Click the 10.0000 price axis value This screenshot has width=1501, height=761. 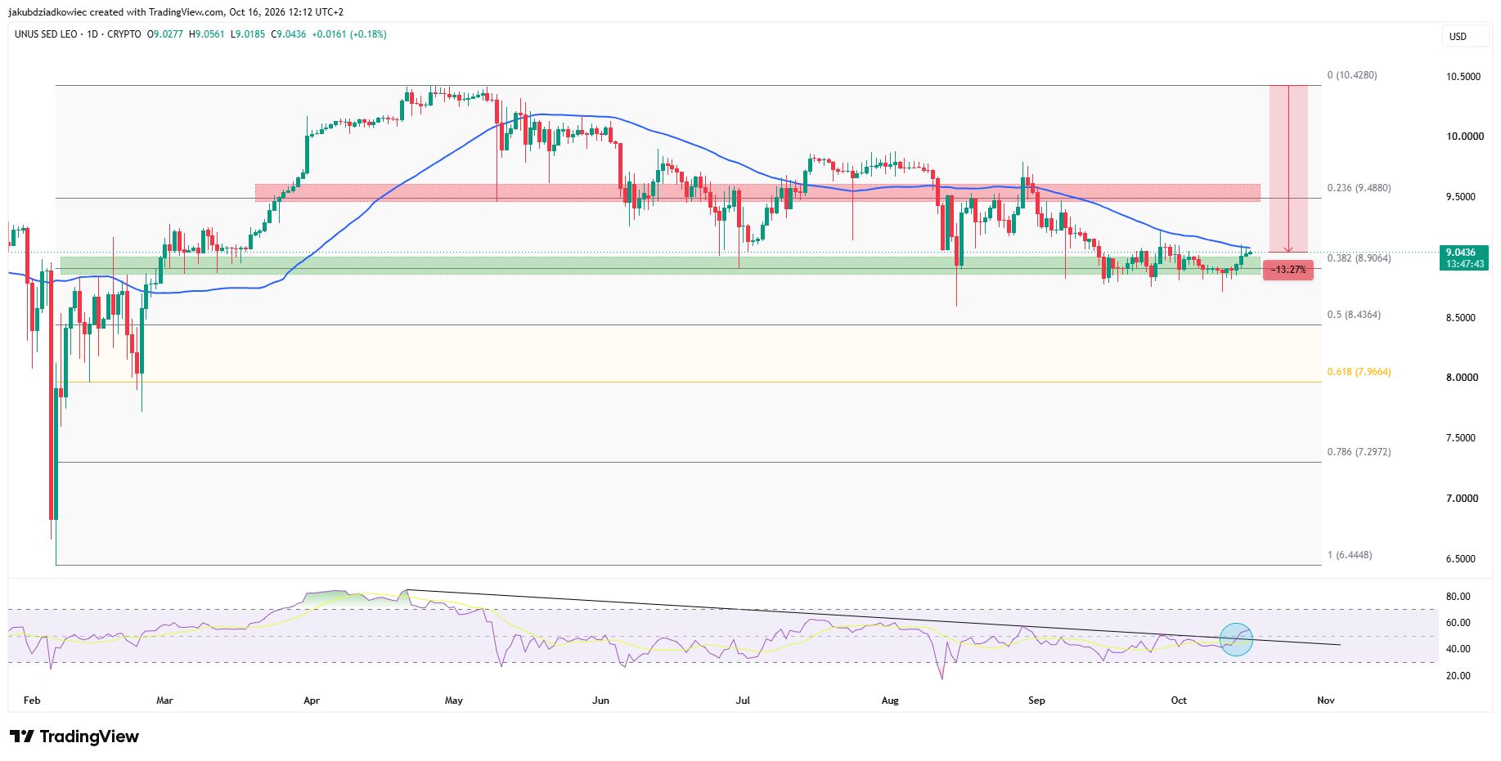[x=1463, y=137]
